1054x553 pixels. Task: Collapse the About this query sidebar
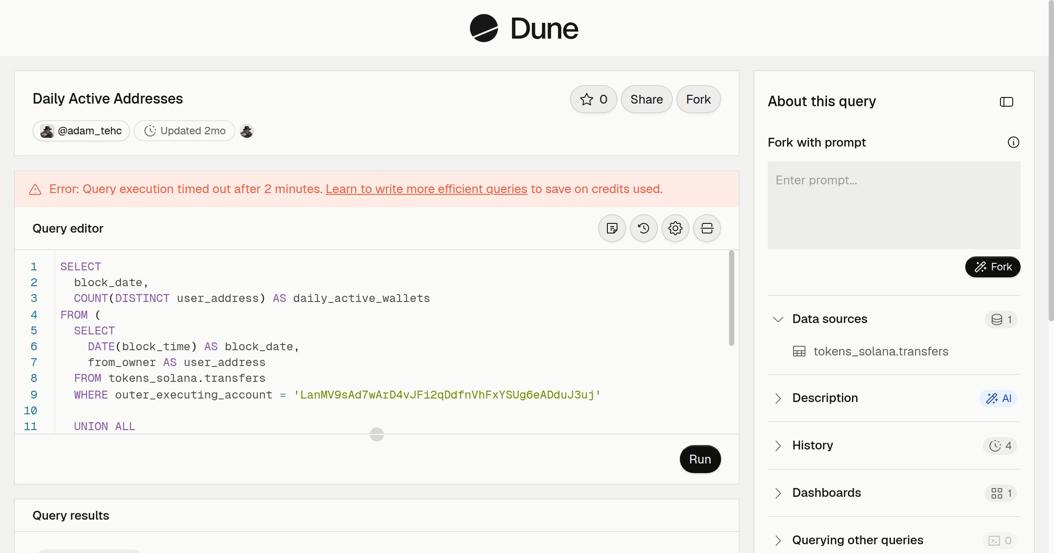pyautogui.click(x=1006, y=102)
